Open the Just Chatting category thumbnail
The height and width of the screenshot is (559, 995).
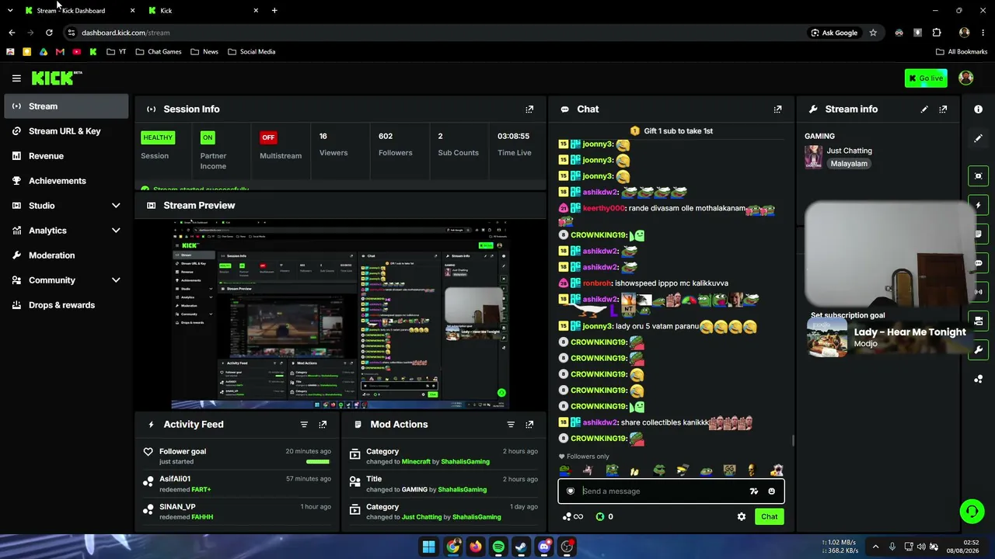coord(813,157)
